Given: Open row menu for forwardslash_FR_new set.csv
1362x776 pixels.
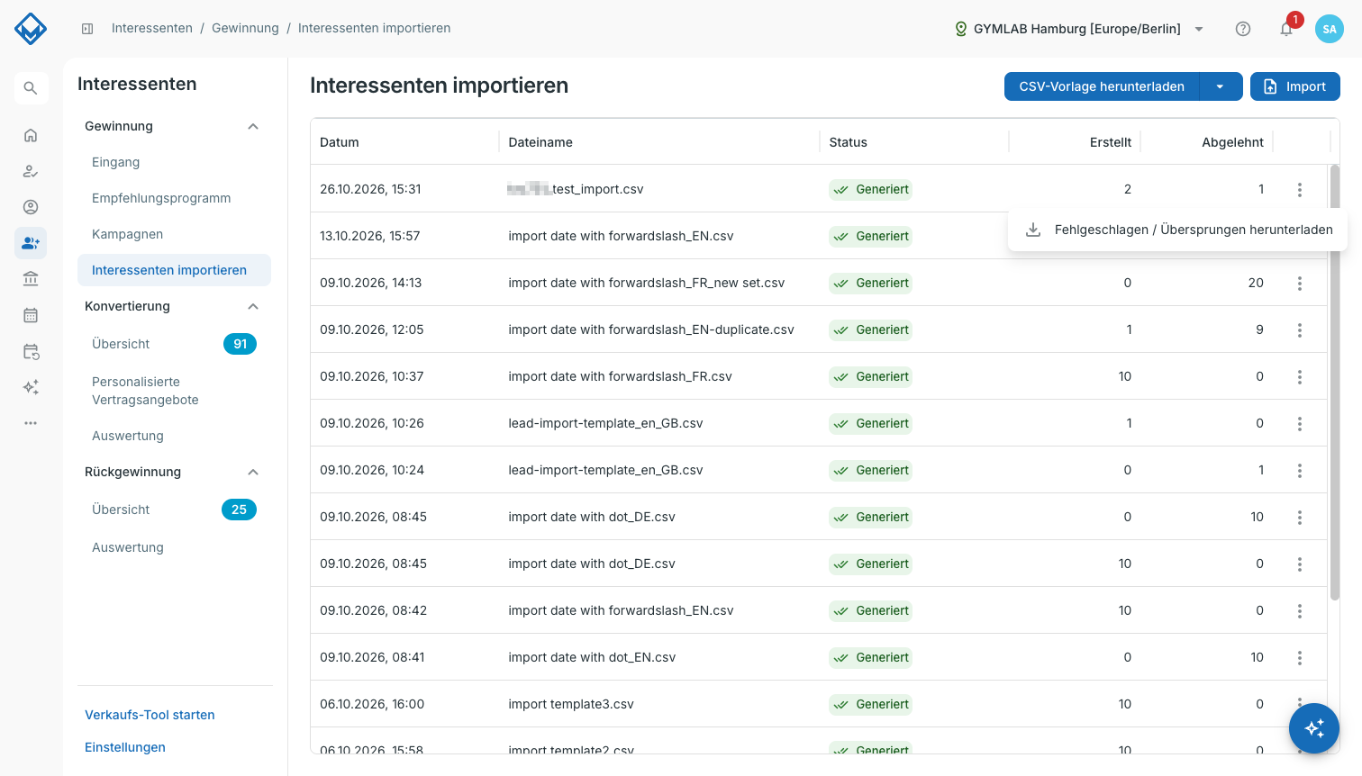Looking at the screenshot, I should click(1300, 284).
